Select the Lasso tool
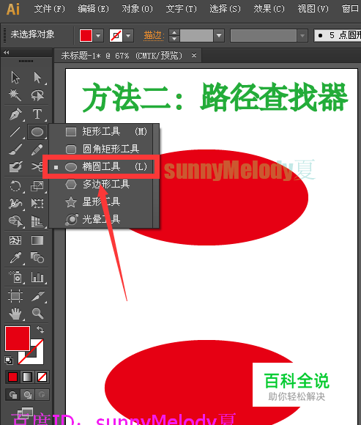Image resolution: width=361 pixels, height=425 pixels. [x=37, y=95]
